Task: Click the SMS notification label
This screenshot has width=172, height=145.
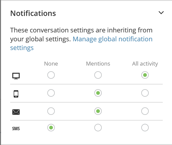Action: (x=16, y=128)
